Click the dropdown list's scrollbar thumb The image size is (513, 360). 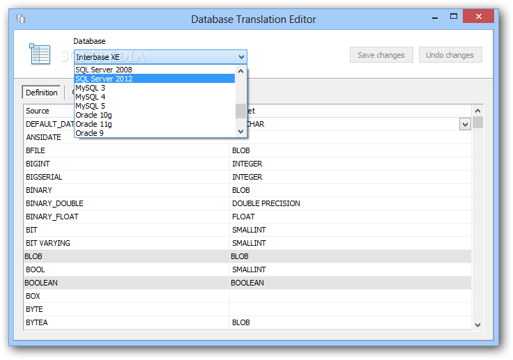(240, 111)
